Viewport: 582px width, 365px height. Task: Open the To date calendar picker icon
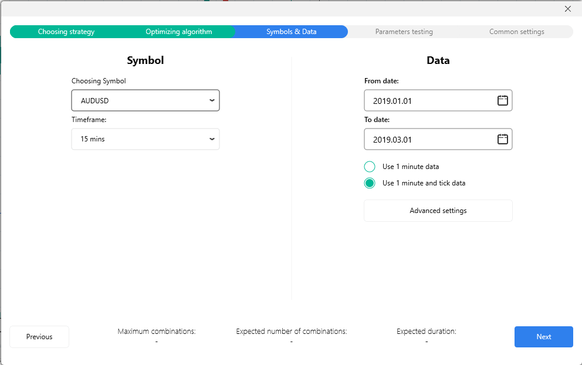pyautogui.click(x=502, y=139)
